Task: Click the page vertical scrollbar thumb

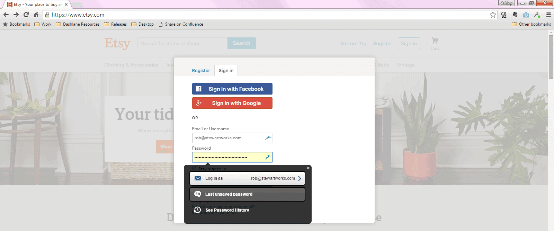Action: (x=551, y=57)
